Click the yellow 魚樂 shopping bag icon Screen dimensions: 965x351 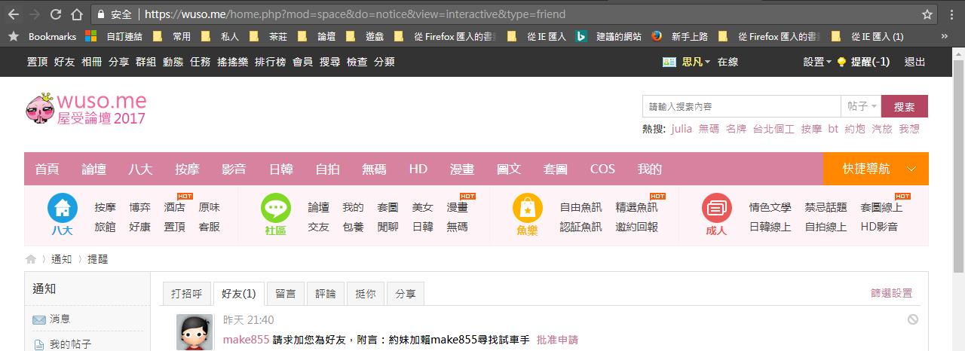click(527, 208)
